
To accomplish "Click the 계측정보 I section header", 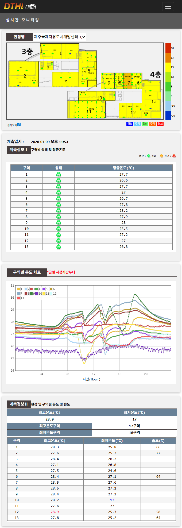I will [x=18, y=150].
